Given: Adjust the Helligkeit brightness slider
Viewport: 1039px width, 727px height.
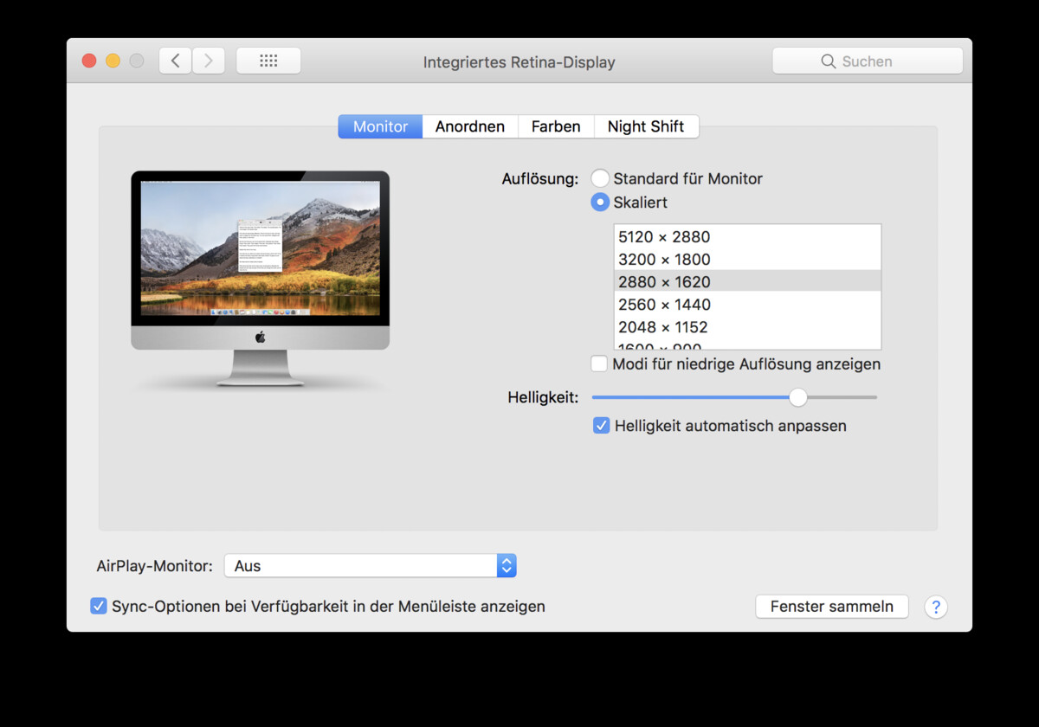Looking at the screenshot, I should 797,397.
